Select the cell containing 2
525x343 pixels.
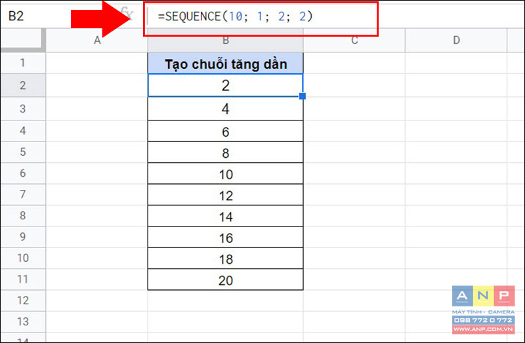point(225,86)
